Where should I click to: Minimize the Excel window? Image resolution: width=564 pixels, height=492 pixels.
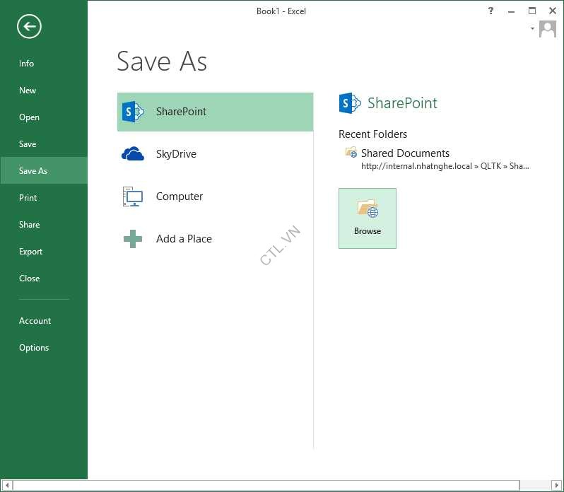[511, 11]
